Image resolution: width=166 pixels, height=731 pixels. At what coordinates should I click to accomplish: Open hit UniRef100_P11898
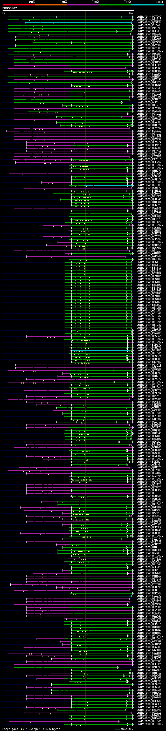pyautogui.click(x=149, y=28)
